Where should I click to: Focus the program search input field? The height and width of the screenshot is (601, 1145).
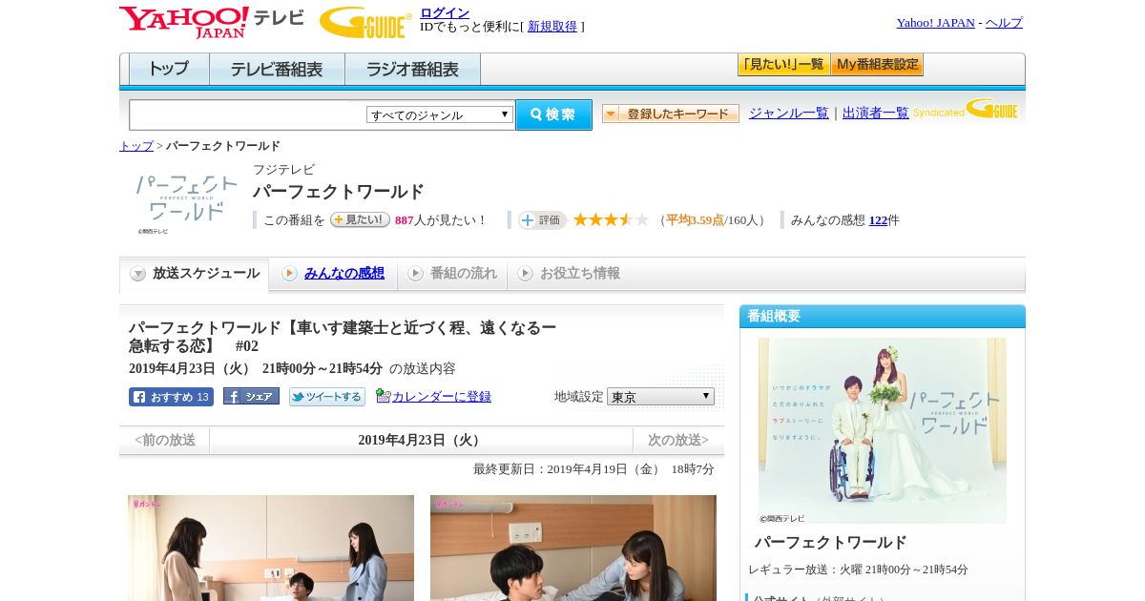(x=247, y=114)
